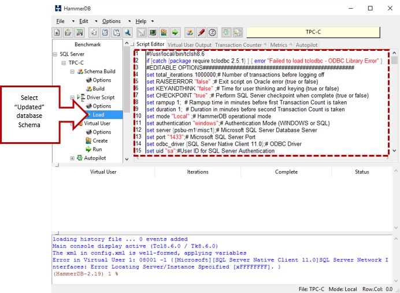Click the cubes icon beside Schema Build
Viewport: 400px width, 293px height.
pos(80,72)
